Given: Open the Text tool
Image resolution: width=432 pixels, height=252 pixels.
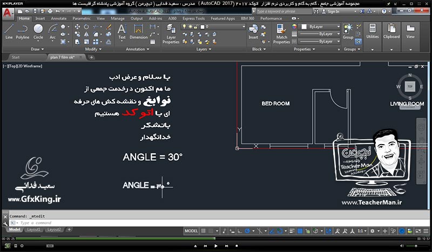Looking at the screenshot, I should 122,32.
